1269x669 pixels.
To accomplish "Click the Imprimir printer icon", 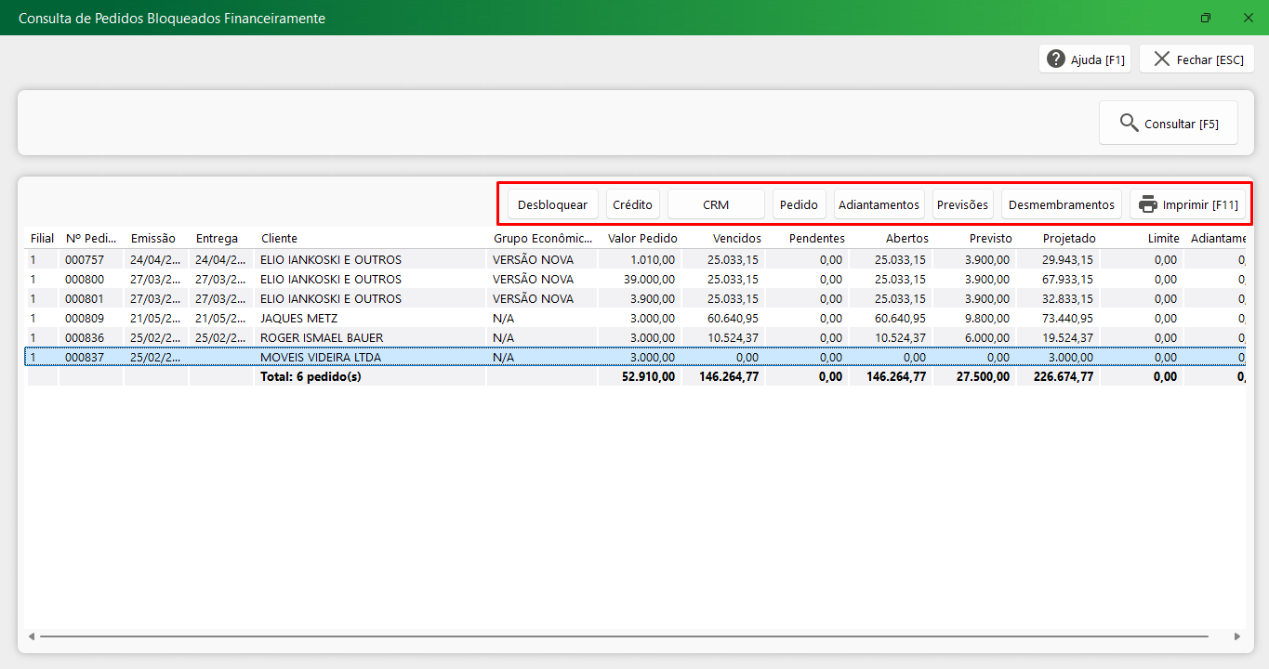I will click(x=1148, y=204).
